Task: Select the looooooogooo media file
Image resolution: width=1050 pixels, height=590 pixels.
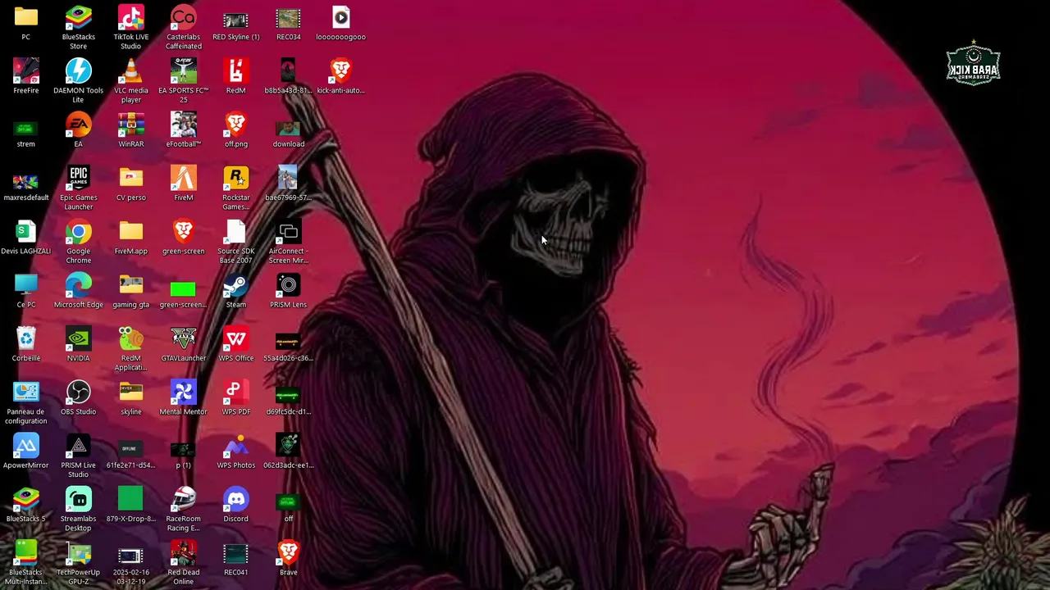Action: click(340, 18)
